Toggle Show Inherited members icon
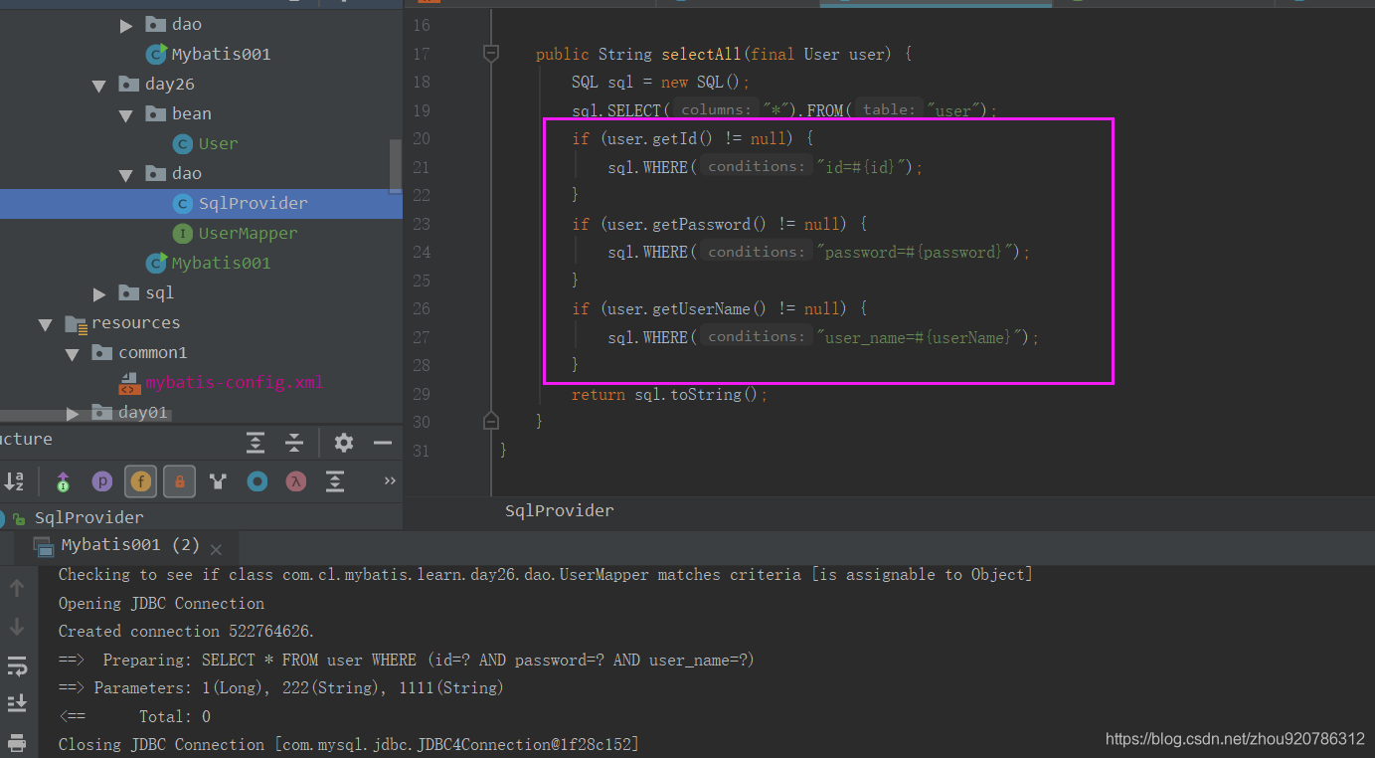Screen dimensions: 1375x758 pyautogui.click(x=63, y=482)
